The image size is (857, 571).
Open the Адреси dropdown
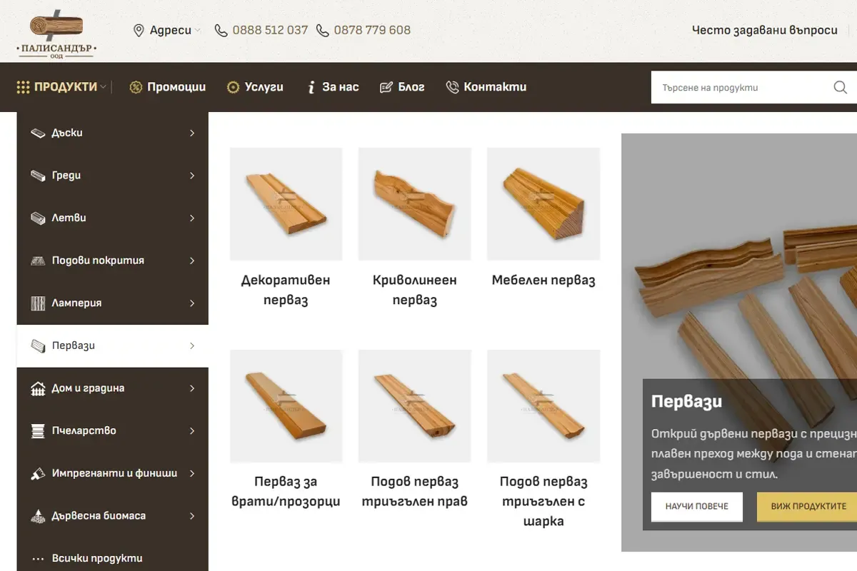167,30
